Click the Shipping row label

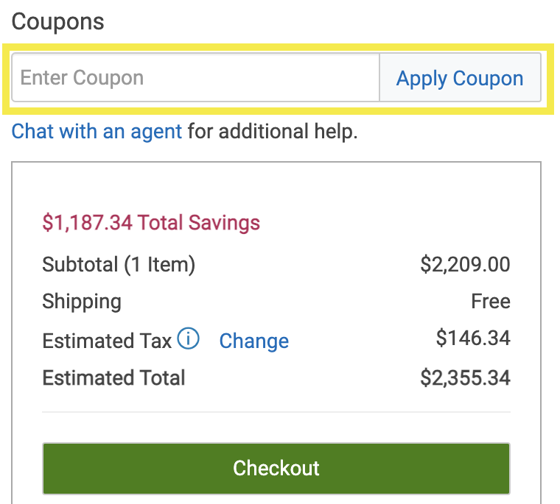pyautogui.click(x=82, y=302)
